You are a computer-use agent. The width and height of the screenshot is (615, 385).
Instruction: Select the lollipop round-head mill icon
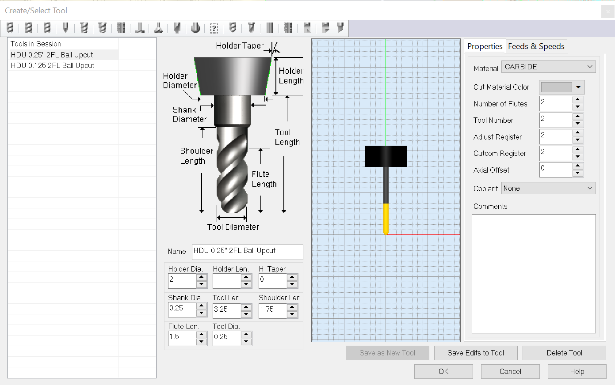(195, 28)
